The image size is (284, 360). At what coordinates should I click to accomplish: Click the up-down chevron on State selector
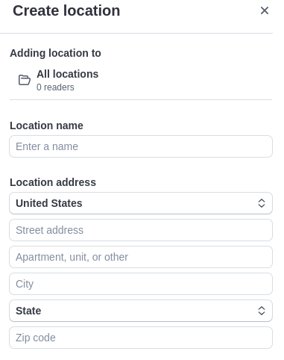262,311
